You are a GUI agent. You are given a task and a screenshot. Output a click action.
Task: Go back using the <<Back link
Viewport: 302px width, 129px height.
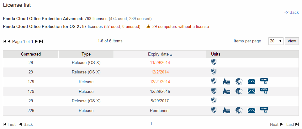click(291, 12)
